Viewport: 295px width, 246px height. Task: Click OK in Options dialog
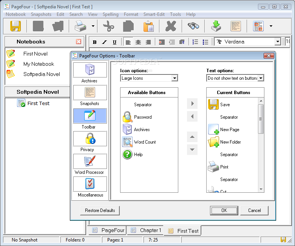click(x=224, y=210)
